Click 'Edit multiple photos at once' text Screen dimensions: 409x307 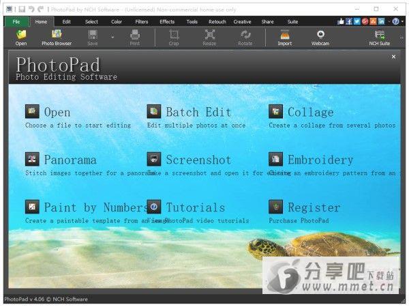(196, 126)
